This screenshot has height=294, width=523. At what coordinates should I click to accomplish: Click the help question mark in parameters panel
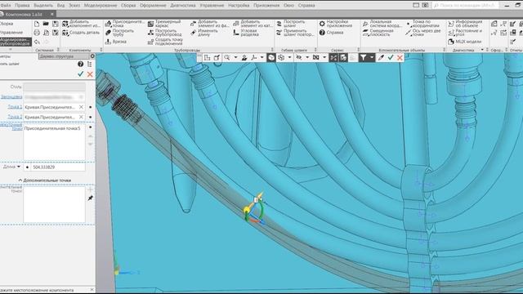(80, 64)
